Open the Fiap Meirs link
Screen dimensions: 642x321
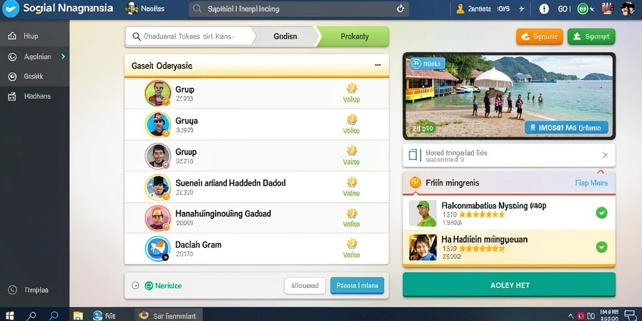pos(591,183)
